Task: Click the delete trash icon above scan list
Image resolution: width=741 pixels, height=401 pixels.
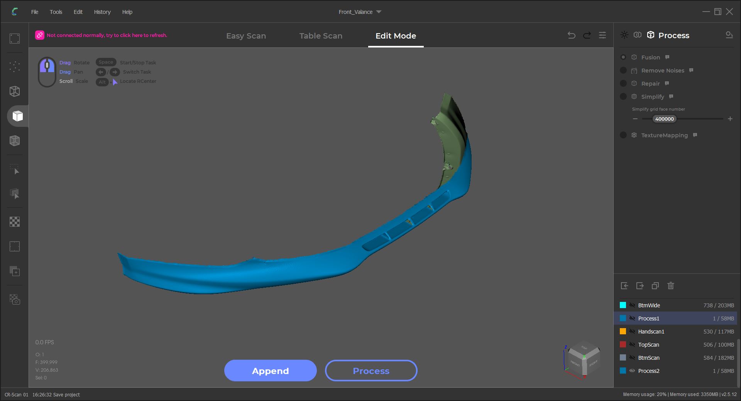Action: tap(671, 286)
